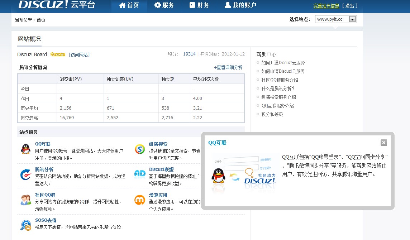Open +查看详细分析 link
Image resolution: width=410 pixels, height=240 pixels.
pyautogui.click(x=228, y=67)
